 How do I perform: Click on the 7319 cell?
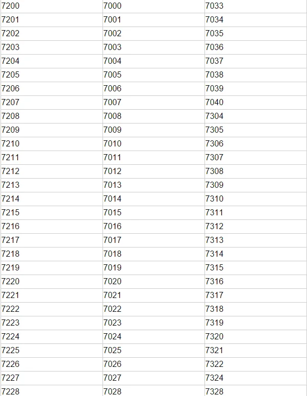215,323
